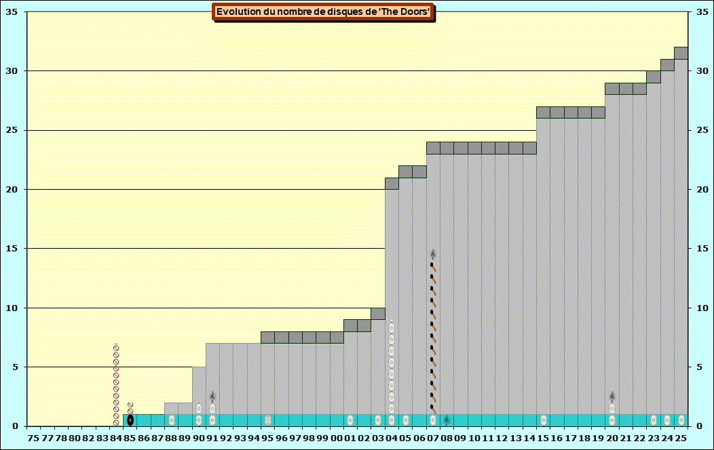Select the CD icon in the 25 column
Screen dimensions: 714x450
(x=681, y=420)
